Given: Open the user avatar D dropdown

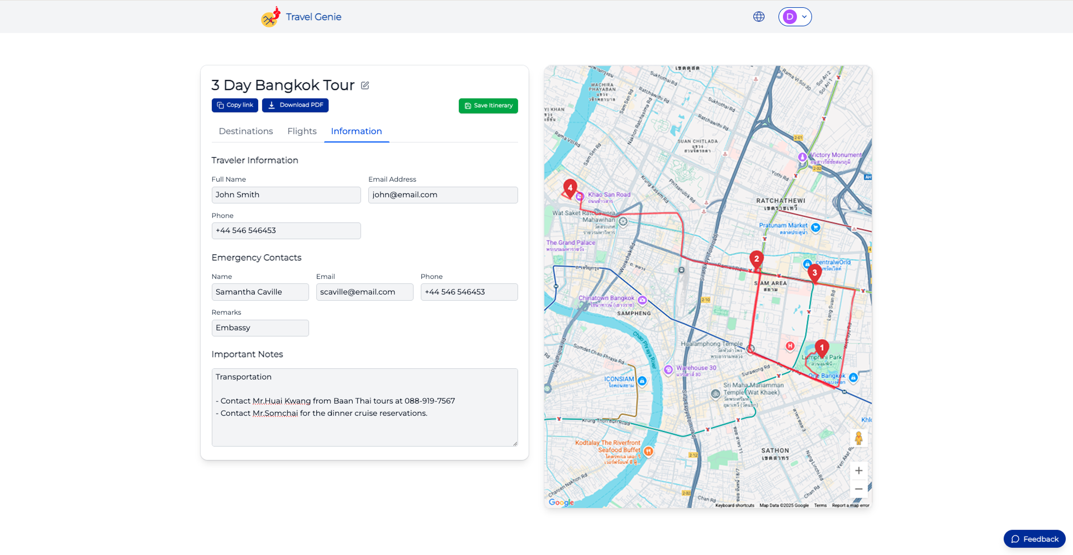Looking at the screenshot, I should coord(795,17).
